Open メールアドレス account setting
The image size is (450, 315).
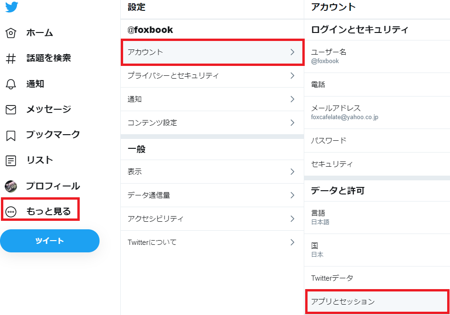377,113
